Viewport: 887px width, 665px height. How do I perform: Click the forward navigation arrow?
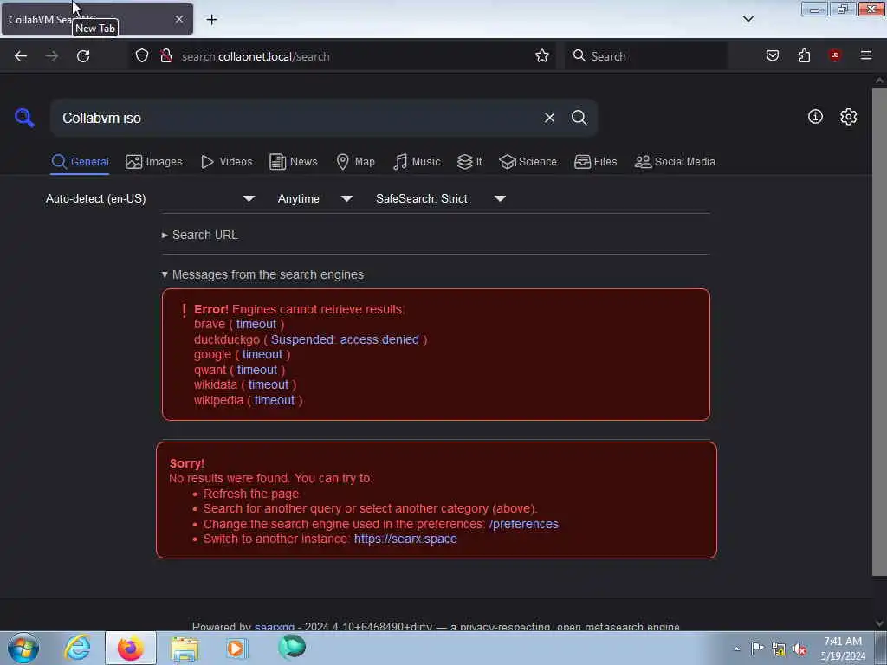52,56
